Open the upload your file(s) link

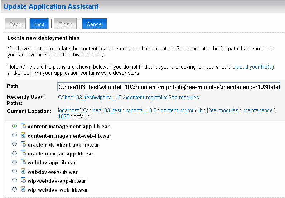tap(253, 67)
